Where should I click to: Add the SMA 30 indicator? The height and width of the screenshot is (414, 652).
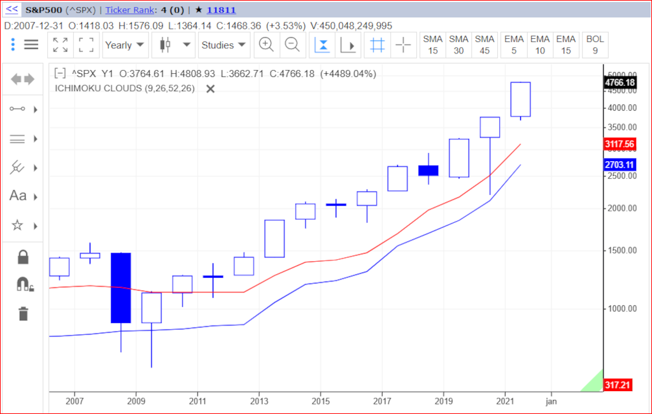(x=458, y=45)
